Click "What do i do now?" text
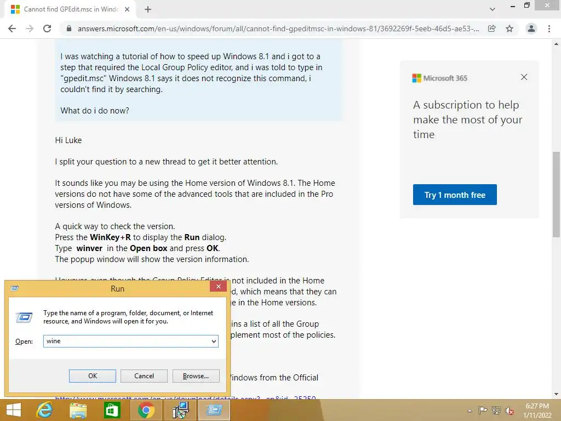561x421 pixels. coord(95,111)
